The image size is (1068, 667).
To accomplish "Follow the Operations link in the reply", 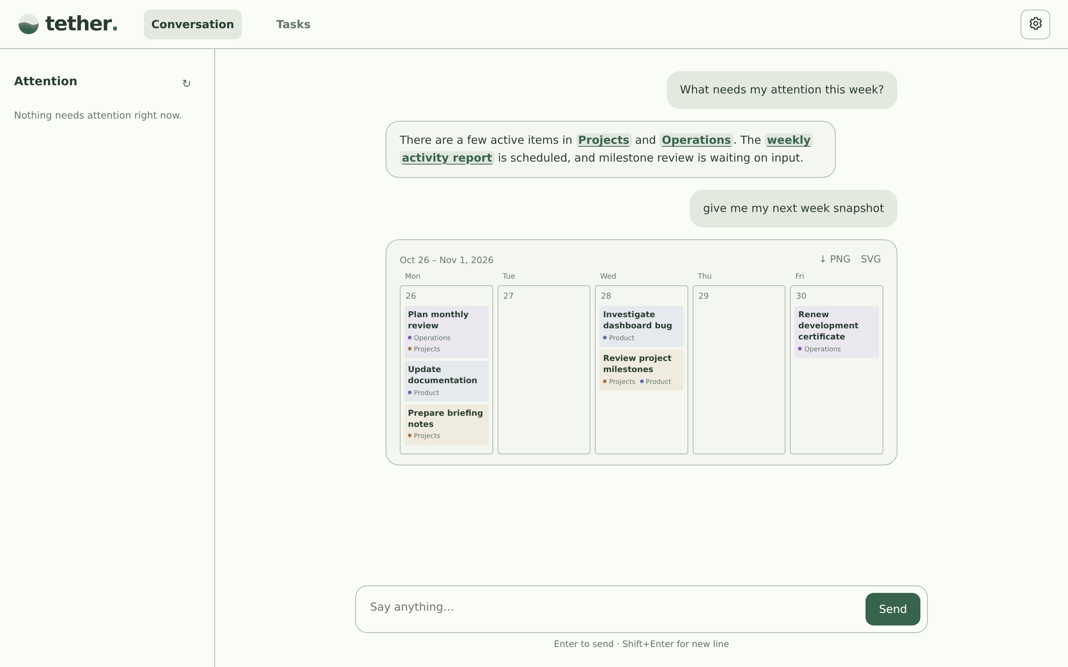I will point(696,140).
